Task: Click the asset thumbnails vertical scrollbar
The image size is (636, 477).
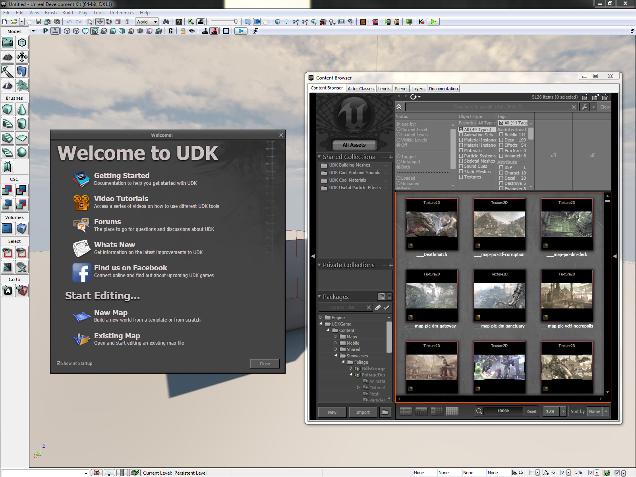Action: coord(607,293)
